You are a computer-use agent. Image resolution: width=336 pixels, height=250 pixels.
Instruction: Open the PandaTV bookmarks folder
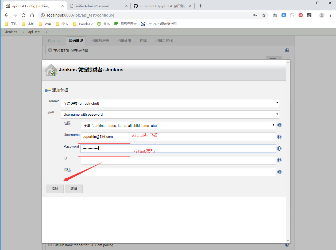point(83,24)
